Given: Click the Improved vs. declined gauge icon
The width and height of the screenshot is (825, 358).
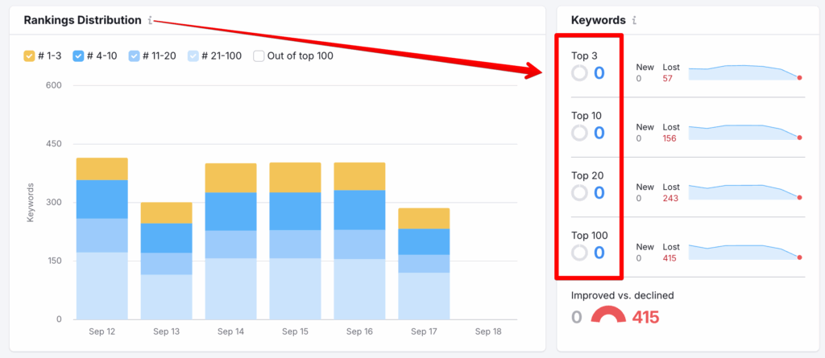Looking at the screenshot, I should coord(608,317).
